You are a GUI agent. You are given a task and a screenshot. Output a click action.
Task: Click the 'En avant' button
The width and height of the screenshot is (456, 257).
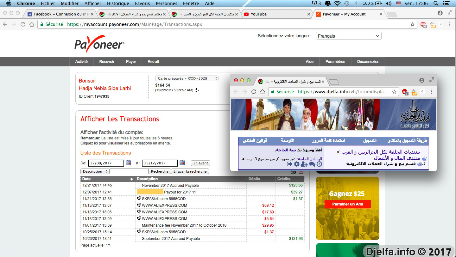(x=200, y=163)
